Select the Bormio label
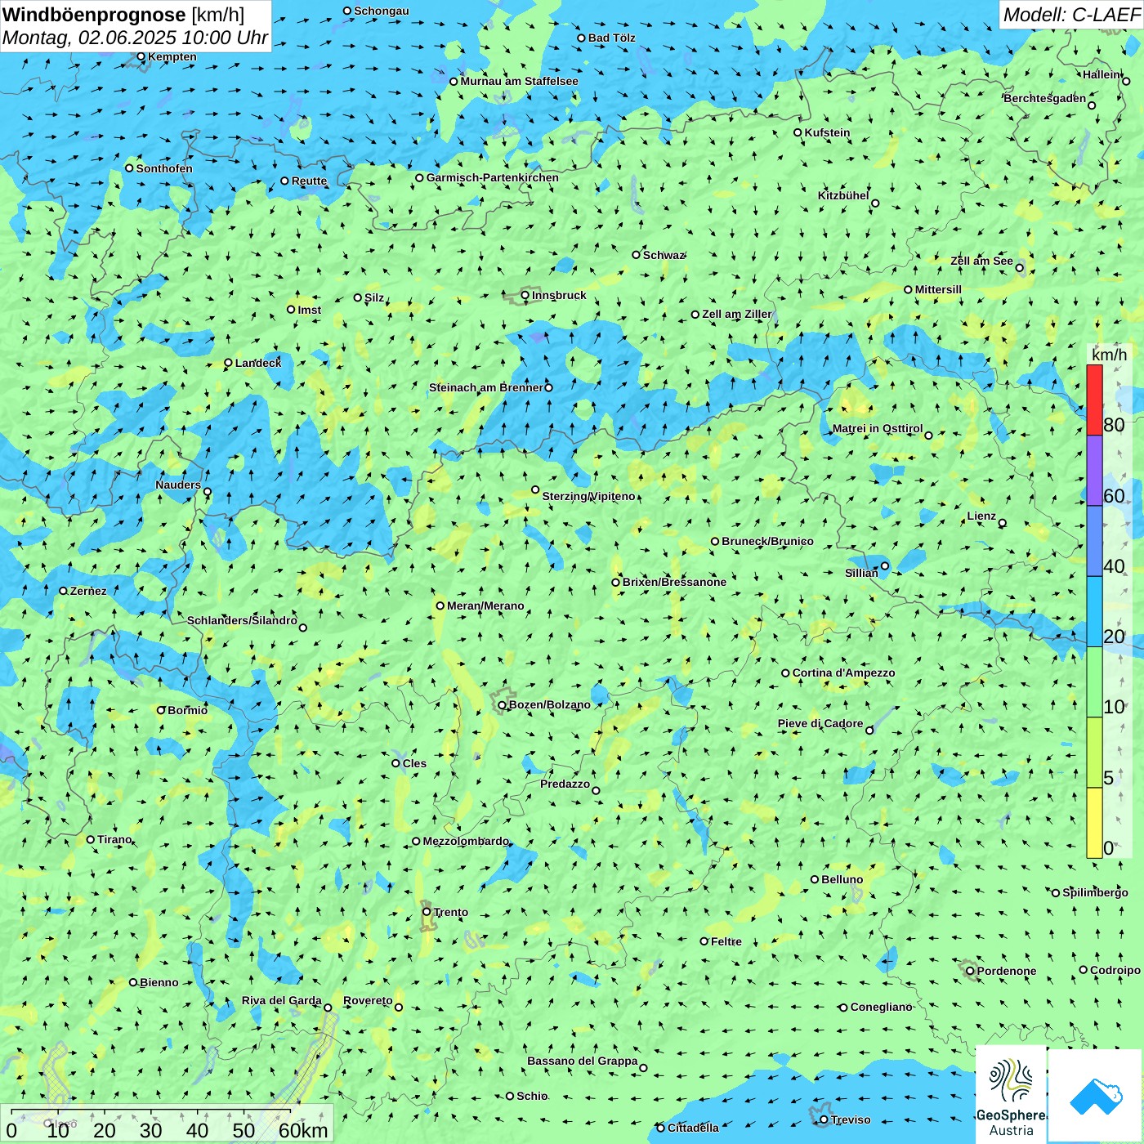Viewport: 1144px width, 1144px height. (187, 710)
